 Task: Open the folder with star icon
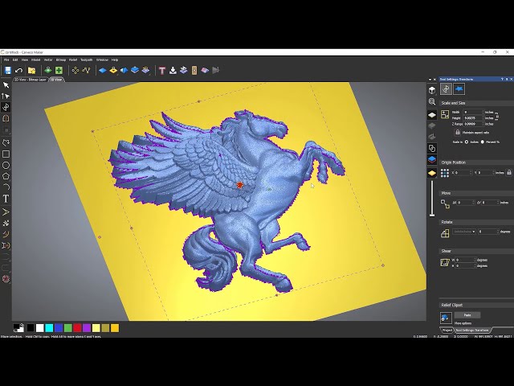pos(31,70)
